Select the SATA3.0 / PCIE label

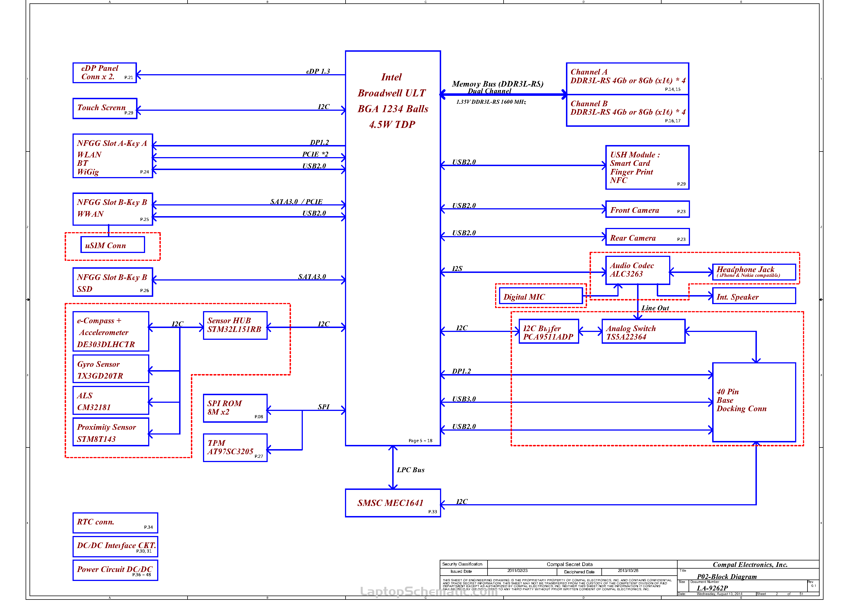point(296,202)
